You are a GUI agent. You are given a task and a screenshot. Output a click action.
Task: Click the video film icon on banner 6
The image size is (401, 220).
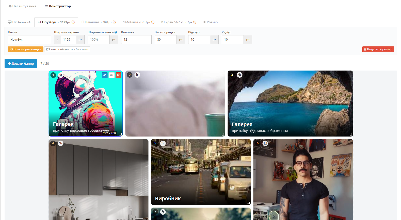coord(265,143)
